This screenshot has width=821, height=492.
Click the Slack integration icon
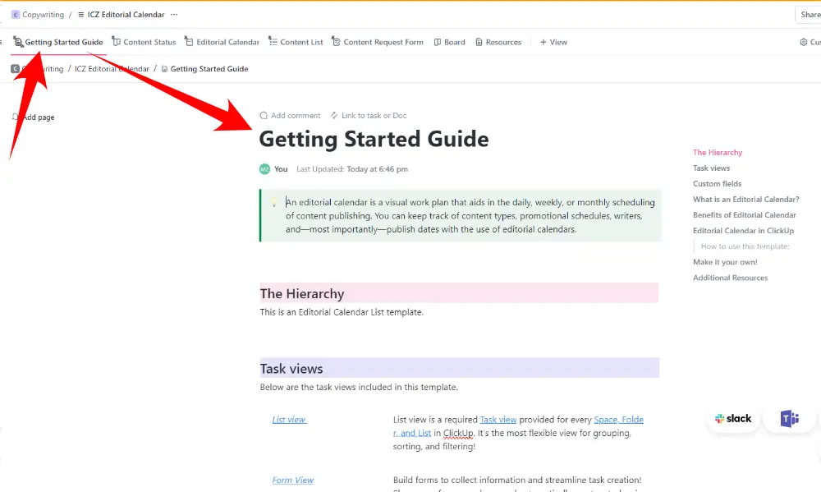pos(733,419)
